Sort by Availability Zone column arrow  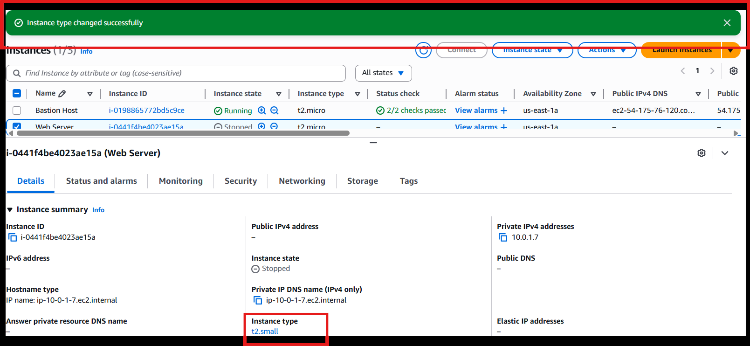[593, 94]
